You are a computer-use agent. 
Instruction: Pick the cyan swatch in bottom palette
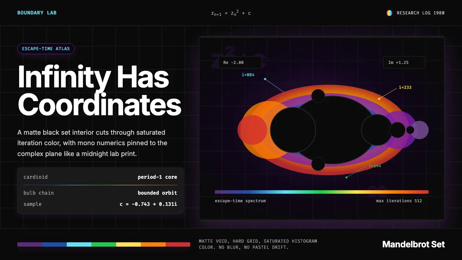click(x=79, y=244)
